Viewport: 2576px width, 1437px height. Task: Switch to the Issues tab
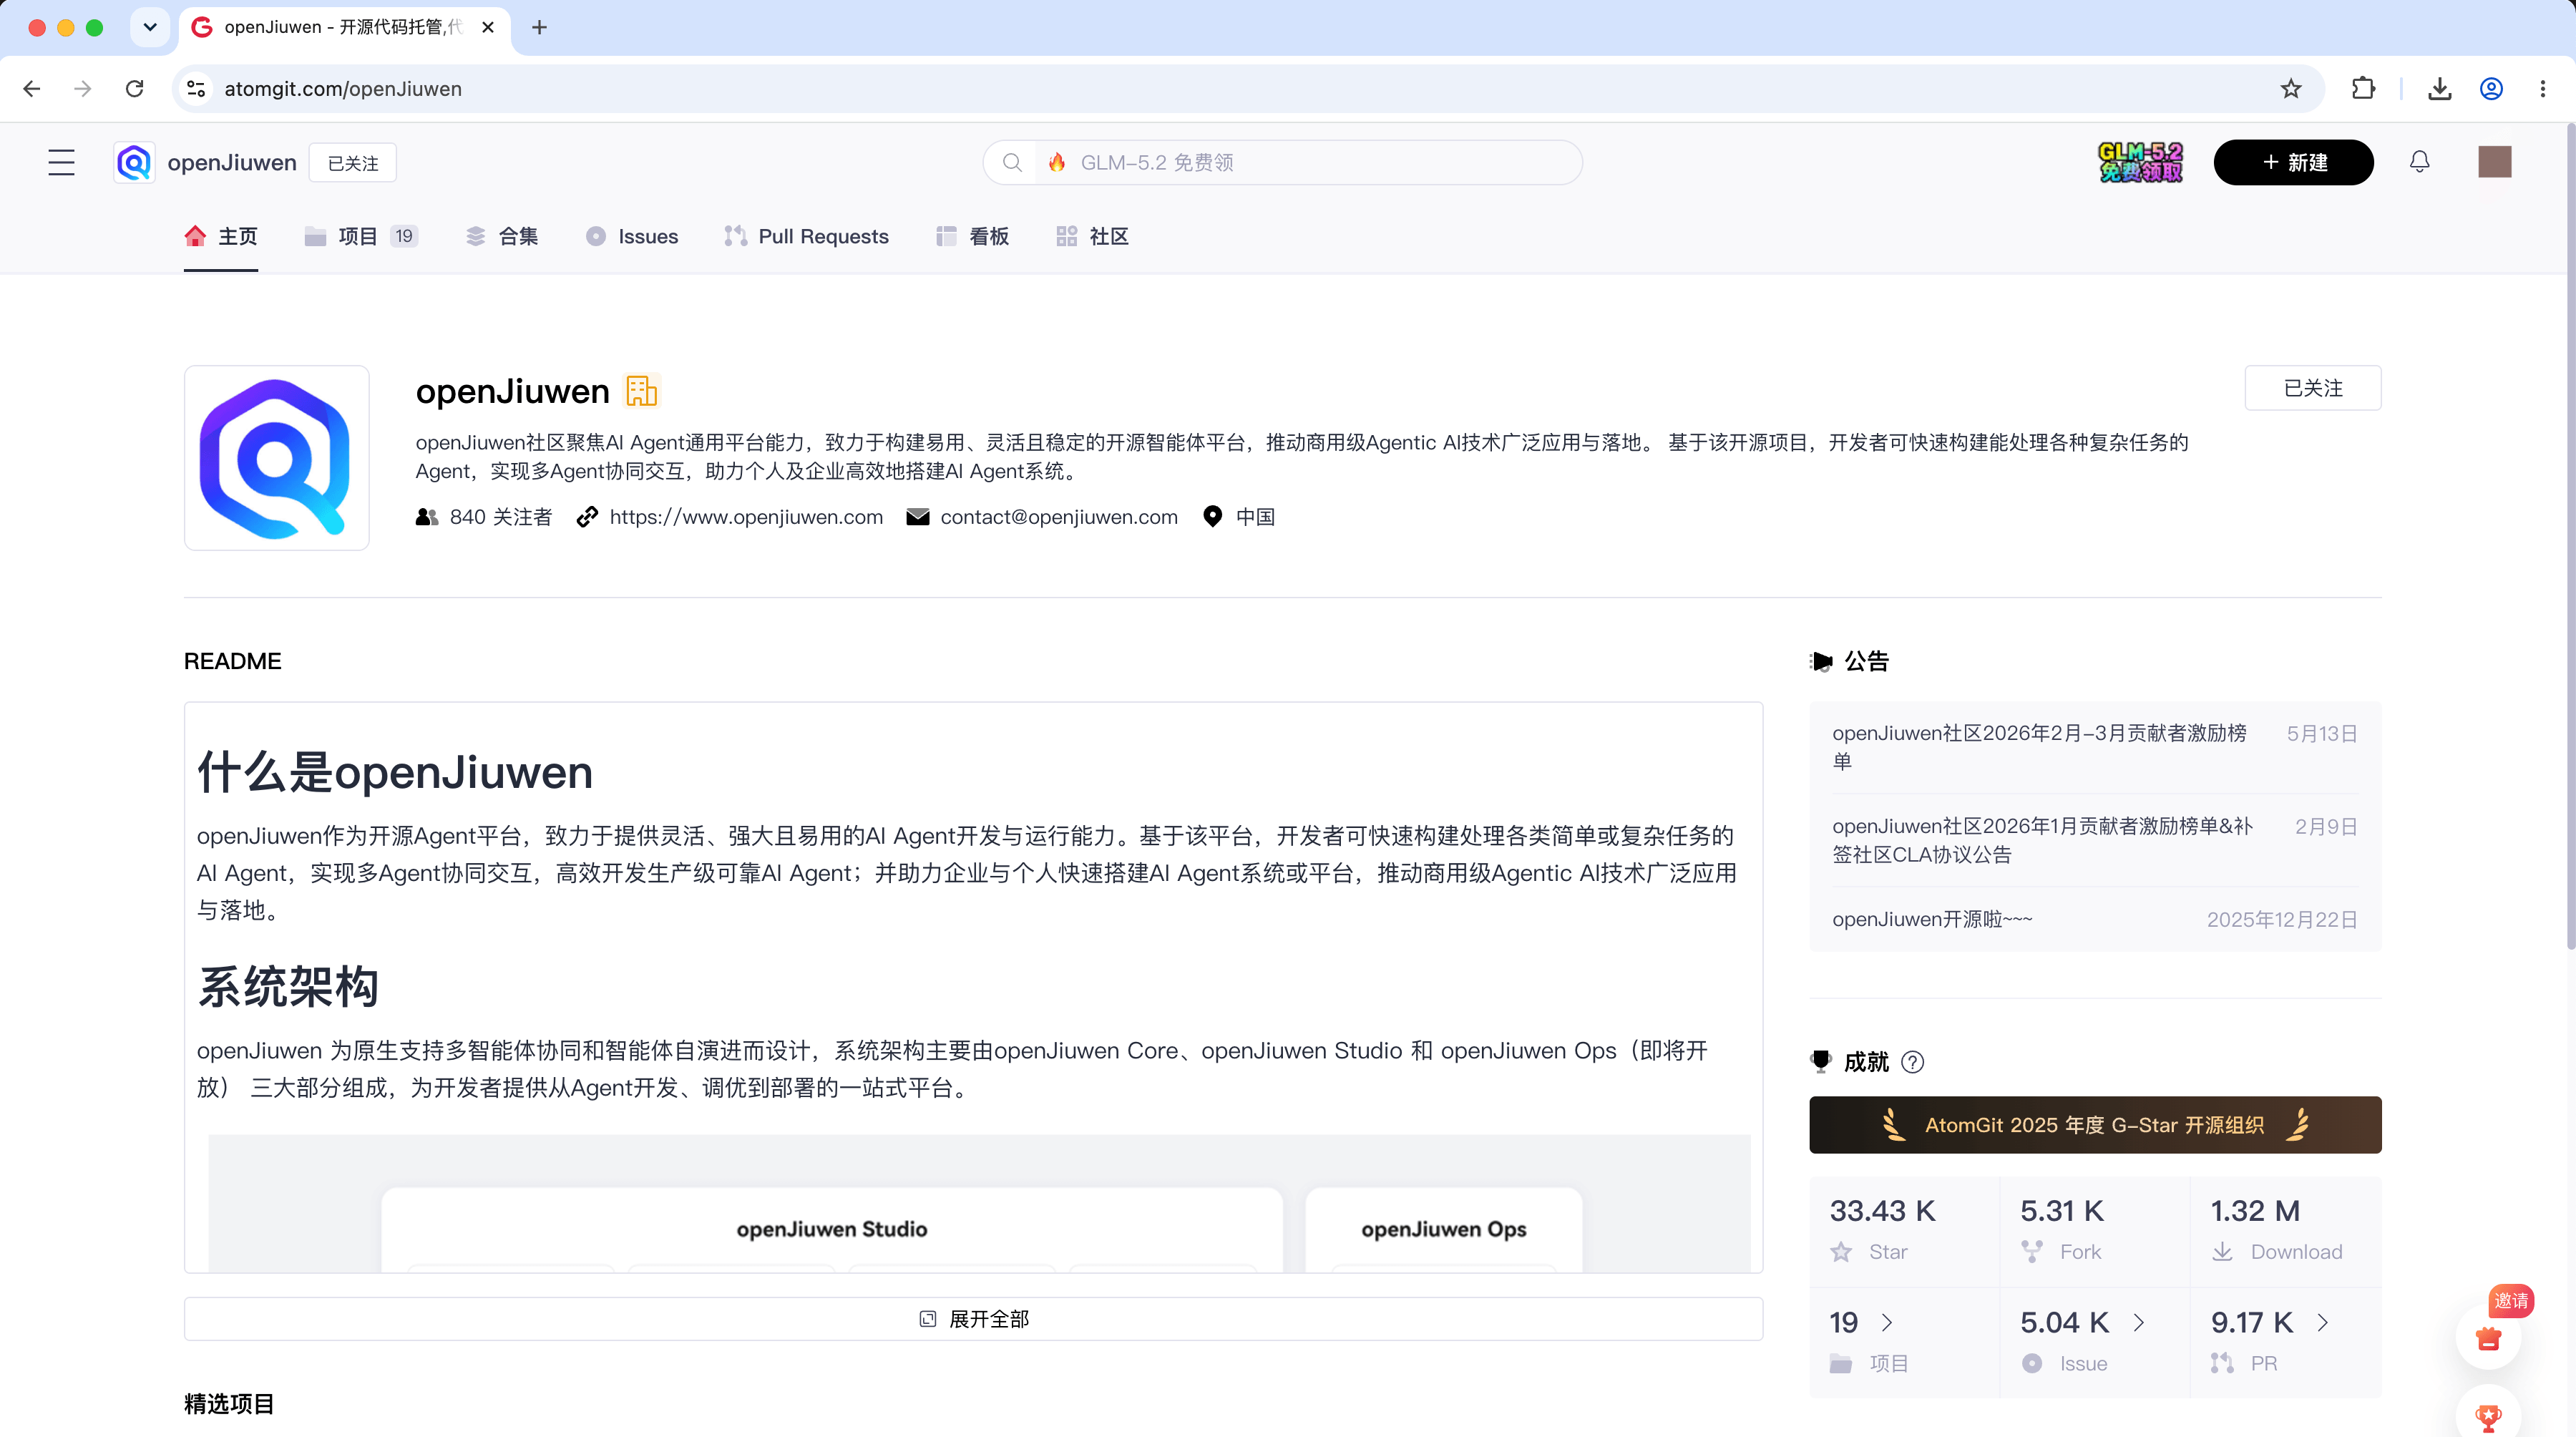632,236
